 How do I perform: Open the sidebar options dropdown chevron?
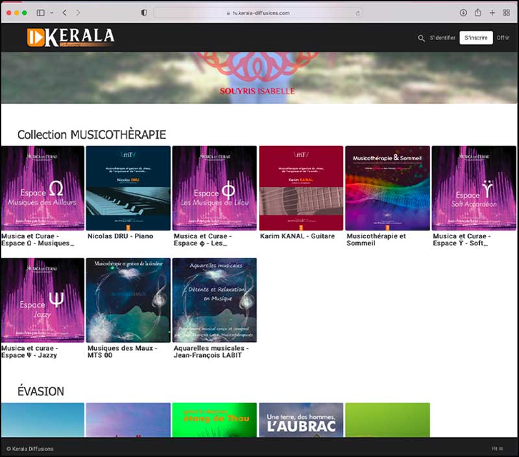pos(52,13)
